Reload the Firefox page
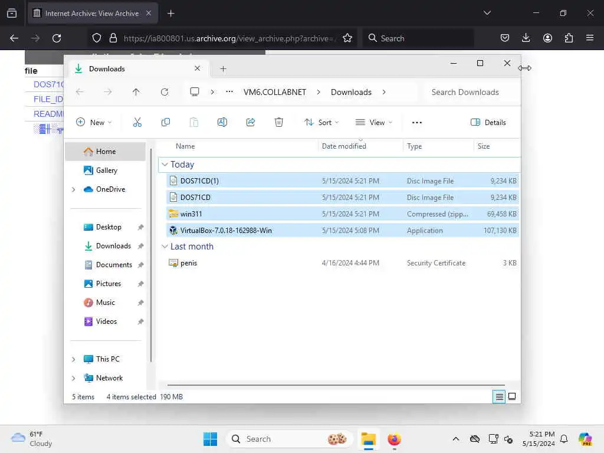The image size is (604, 453). (57, 38)
